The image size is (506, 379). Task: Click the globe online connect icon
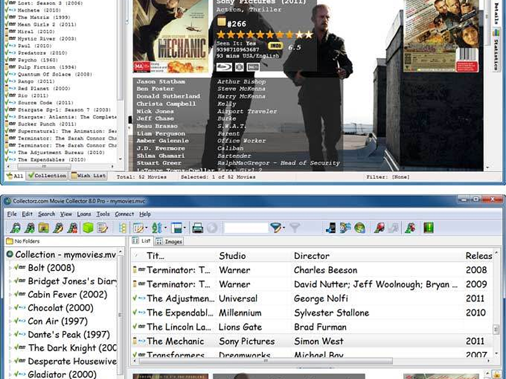[359, 228]
